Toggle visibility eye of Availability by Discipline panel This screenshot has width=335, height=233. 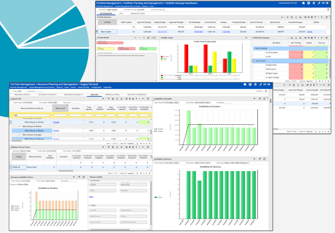coord(254,99)
